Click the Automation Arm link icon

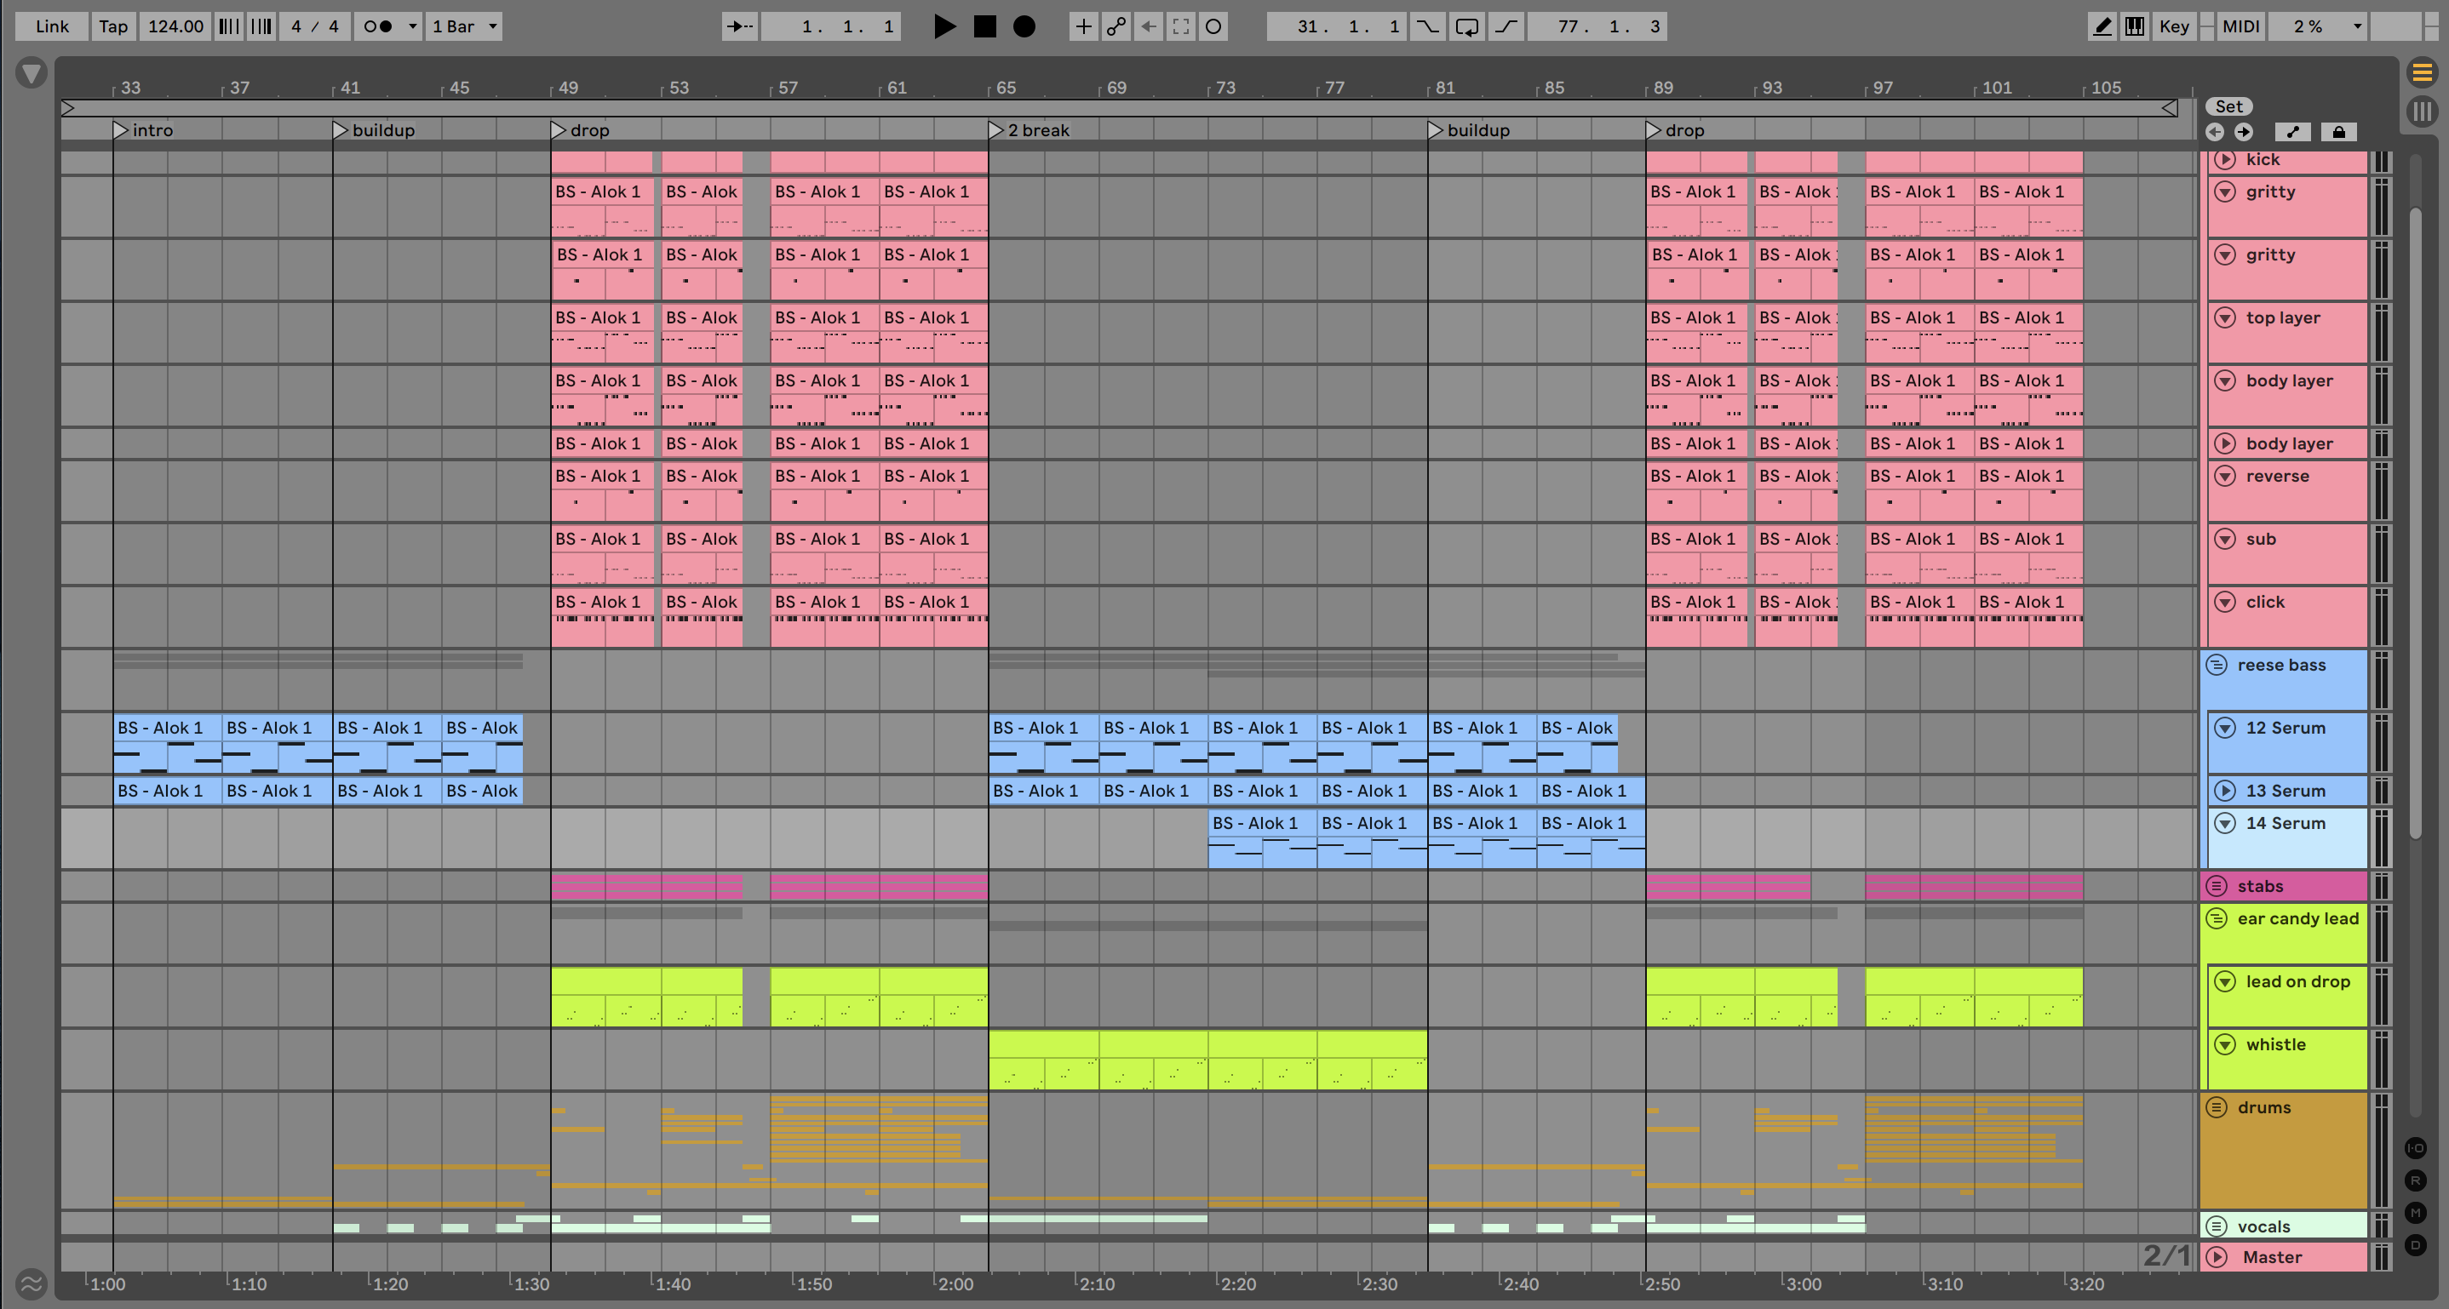pos(1116,26)
